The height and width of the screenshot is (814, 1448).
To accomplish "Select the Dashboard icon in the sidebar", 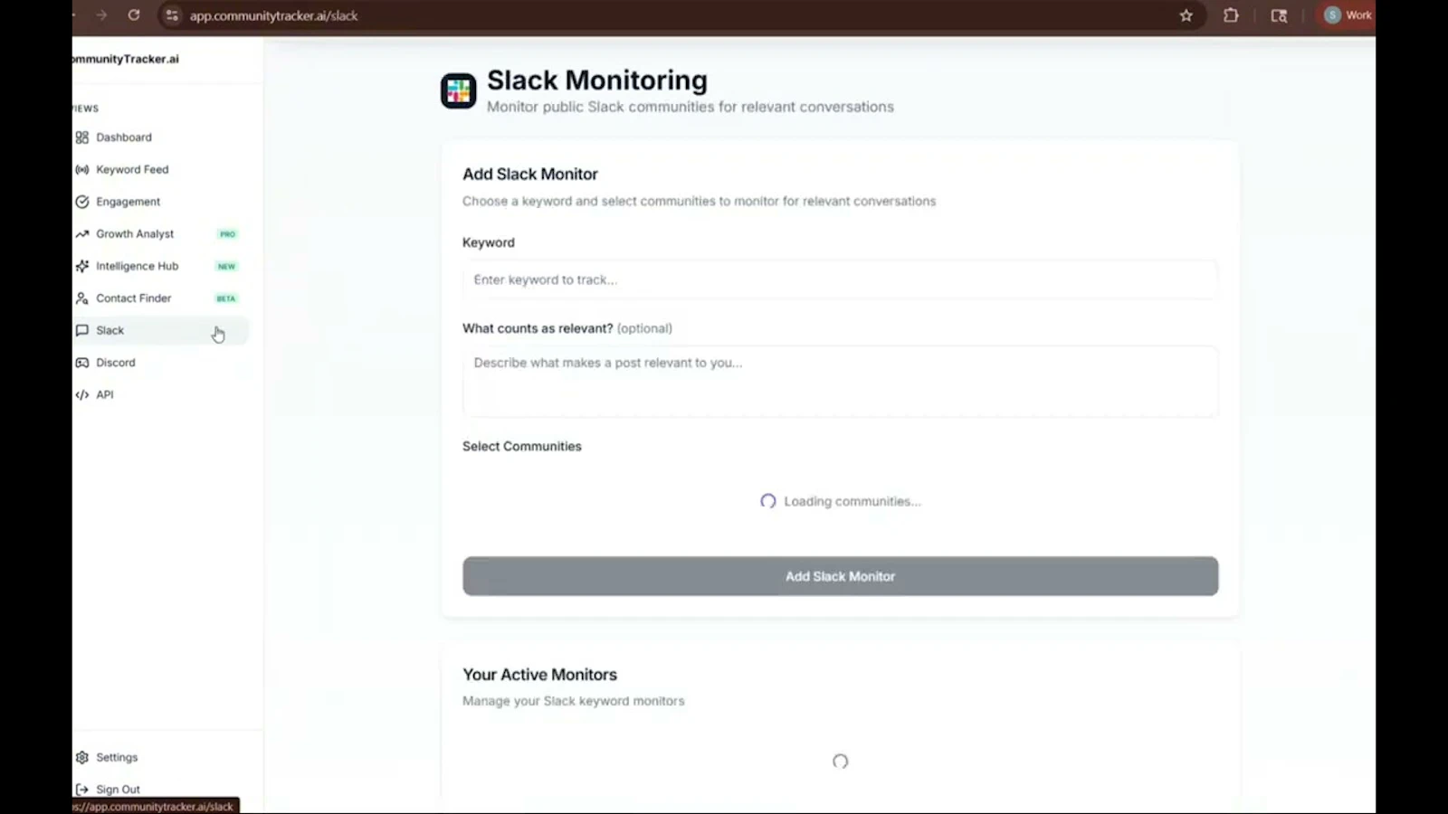I will [x=81, y=137].
